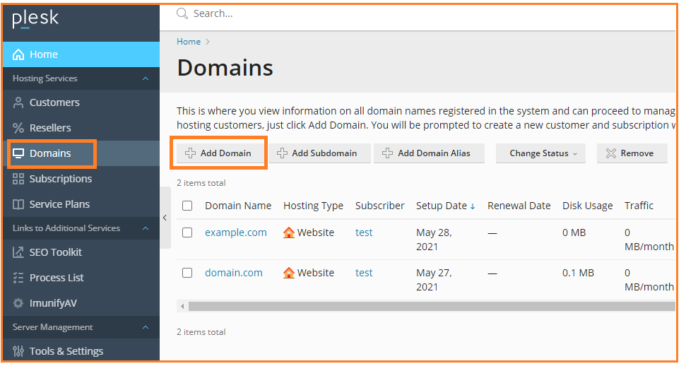Image resolution: width=686 pixels, height=371 pixels.
Task: Click the plus icon on Add Subdomain
Action: click(282, 153)
